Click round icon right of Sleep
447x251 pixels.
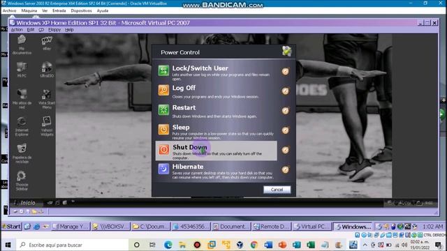tap(286, 130)
